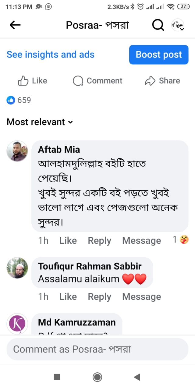Open Md Kamruzzaman's profile avatar

[17, 324]
